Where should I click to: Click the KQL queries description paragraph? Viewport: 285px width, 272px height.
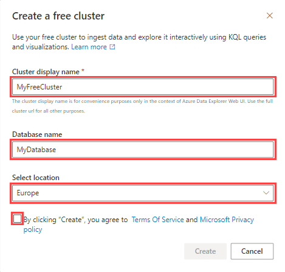[x=139, y=42]
